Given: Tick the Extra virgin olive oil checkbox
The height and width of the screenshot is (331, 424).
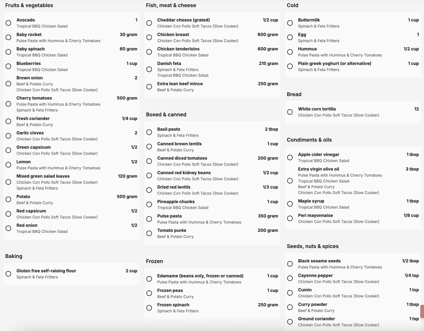Looking at the screenshot, I should click(290, 181).
